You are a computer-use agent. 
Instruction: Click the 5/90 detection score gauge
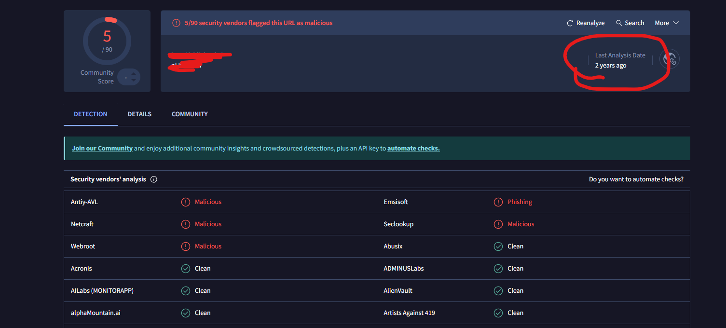(x=107, y=41)
